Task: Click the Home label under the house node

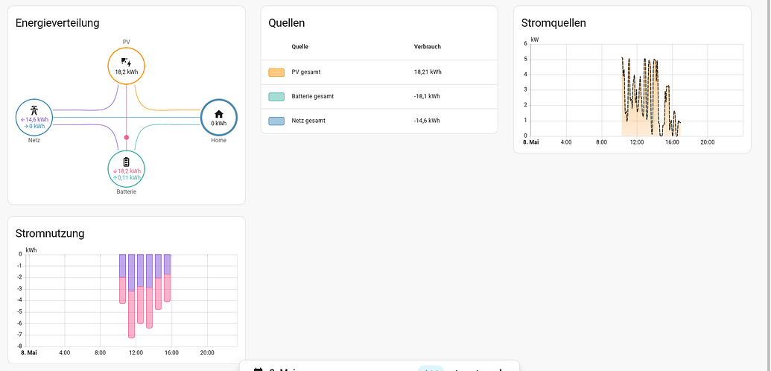Action: (219, 140)
